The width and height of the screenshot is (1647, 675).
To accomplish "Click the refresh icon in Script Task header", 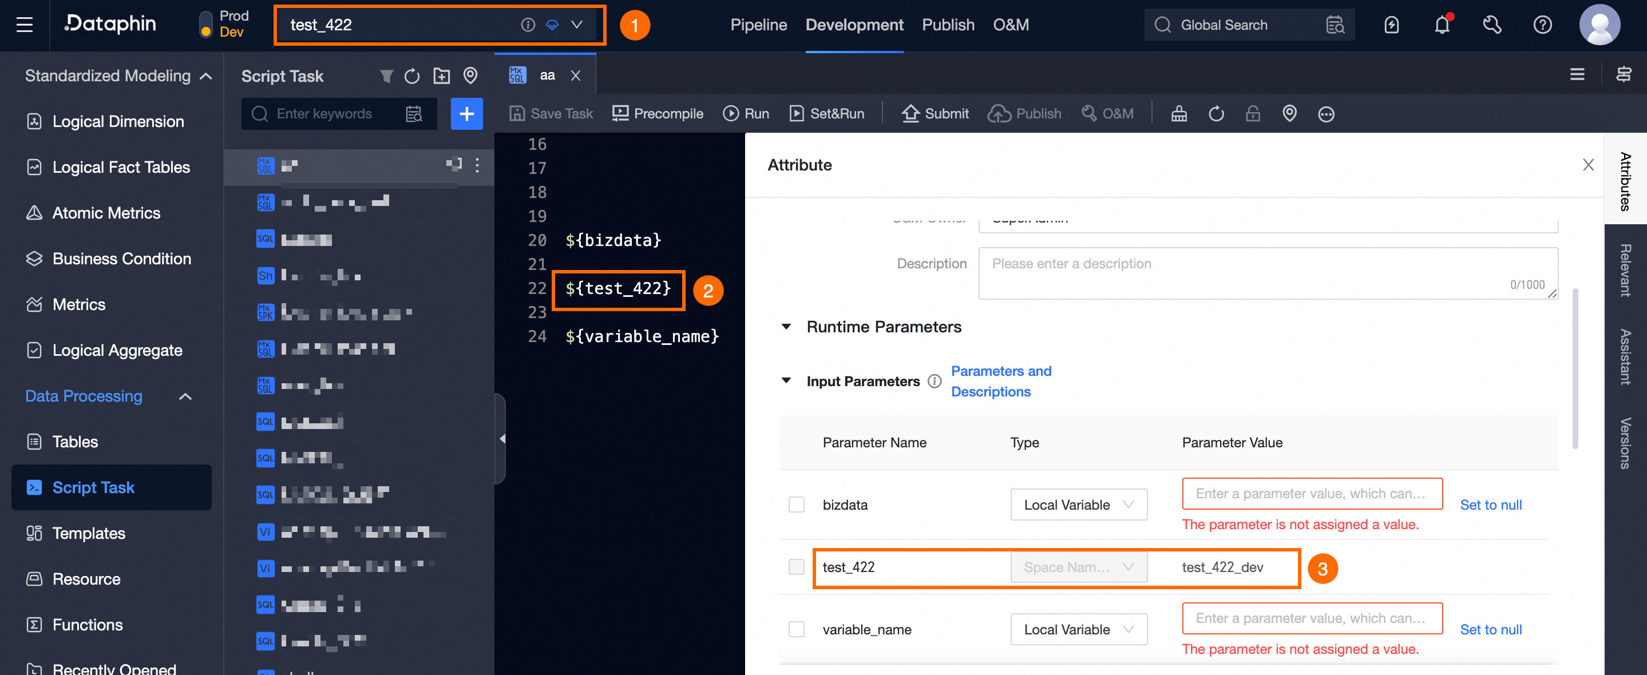I will [x=412, y=76].
